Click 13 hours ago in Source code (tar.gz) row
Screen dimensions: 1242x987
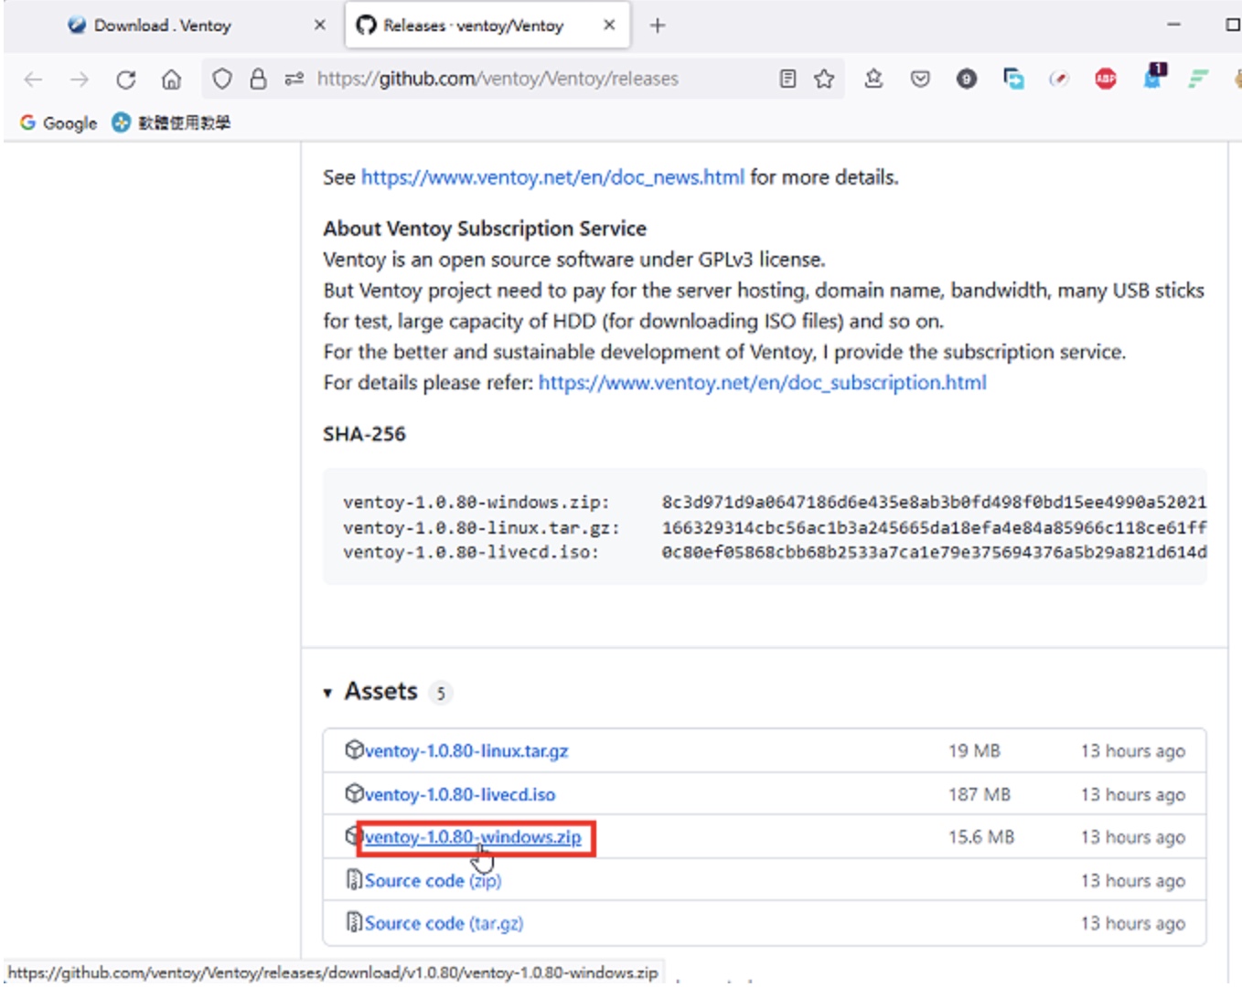[x=1133, y=924]
